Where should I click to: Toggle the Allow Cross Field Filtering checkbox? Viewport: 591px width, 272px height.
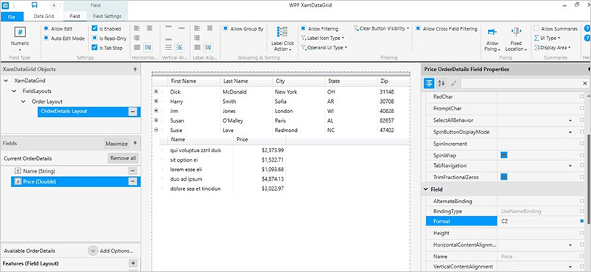pos(418,28)
